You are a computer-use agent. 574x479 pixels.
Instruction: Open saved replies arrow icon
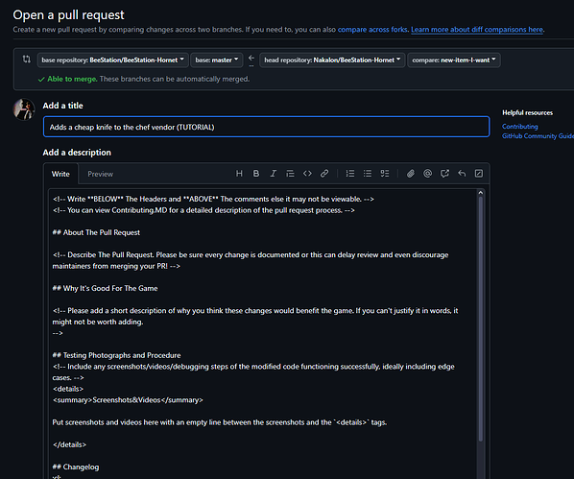tap(462, 174)
